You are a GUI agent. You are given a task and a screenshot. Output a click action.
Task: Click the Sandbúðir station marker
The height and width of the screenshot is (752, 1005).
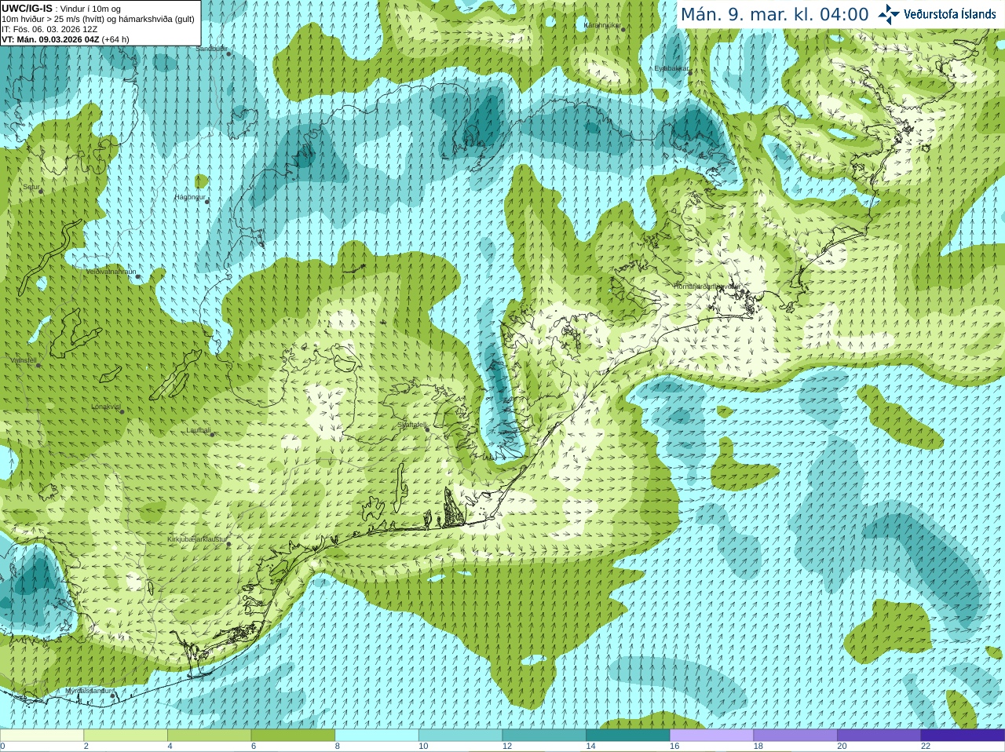228,53
